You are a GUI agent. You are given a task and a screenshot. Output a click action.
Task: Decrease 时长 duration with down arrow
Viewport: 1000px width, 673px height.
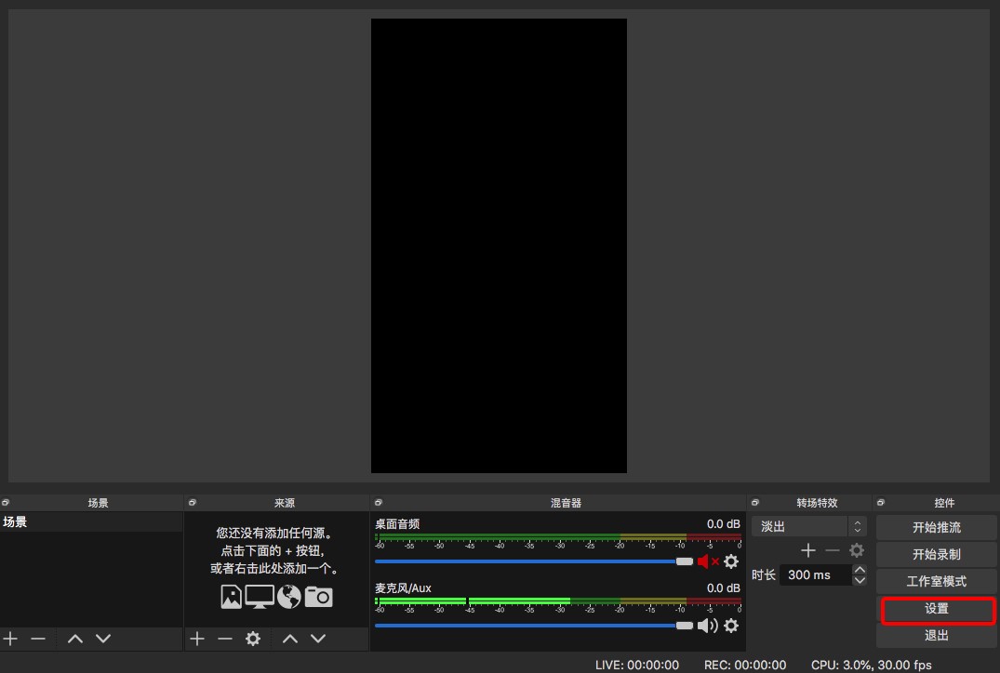pyautogui.click(x=860, y=581)
